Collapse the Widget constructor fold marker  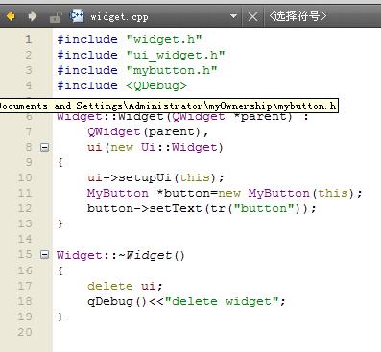[x=45, y=147]
